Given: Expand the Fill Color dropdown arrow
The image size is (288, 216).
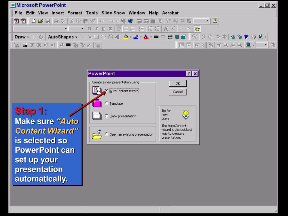Looking at the screenshot, I should pyautogui.click(x=130, y=37).
